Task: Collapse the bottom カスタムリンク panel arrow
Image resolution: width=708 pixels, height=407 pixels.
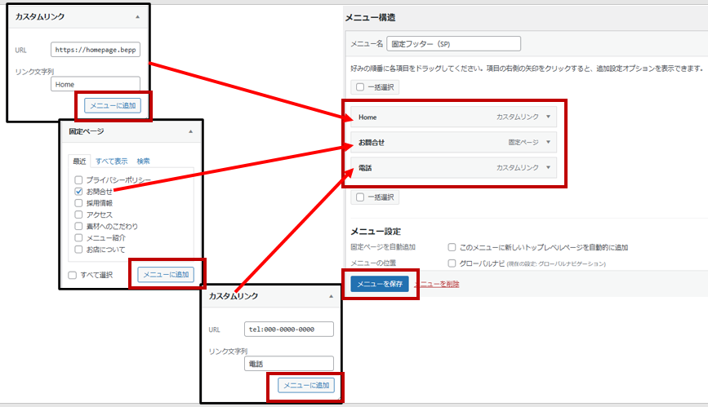Action: point(330,295)
